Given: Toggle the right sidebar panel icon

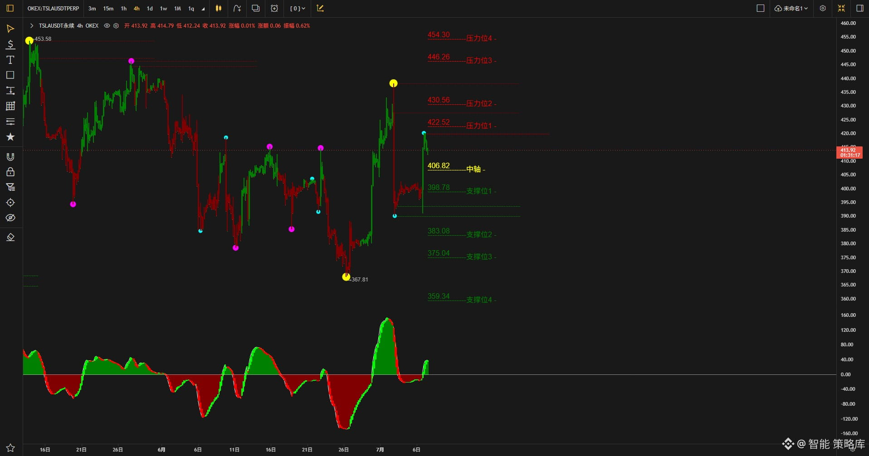Looking at the screenshot, I should click(x=859, y=8).
